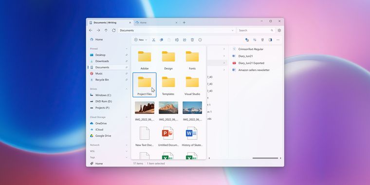This screenshot has width=370, height=185.
Task: Open the sort options icon
Action: (x=255, y=40)
